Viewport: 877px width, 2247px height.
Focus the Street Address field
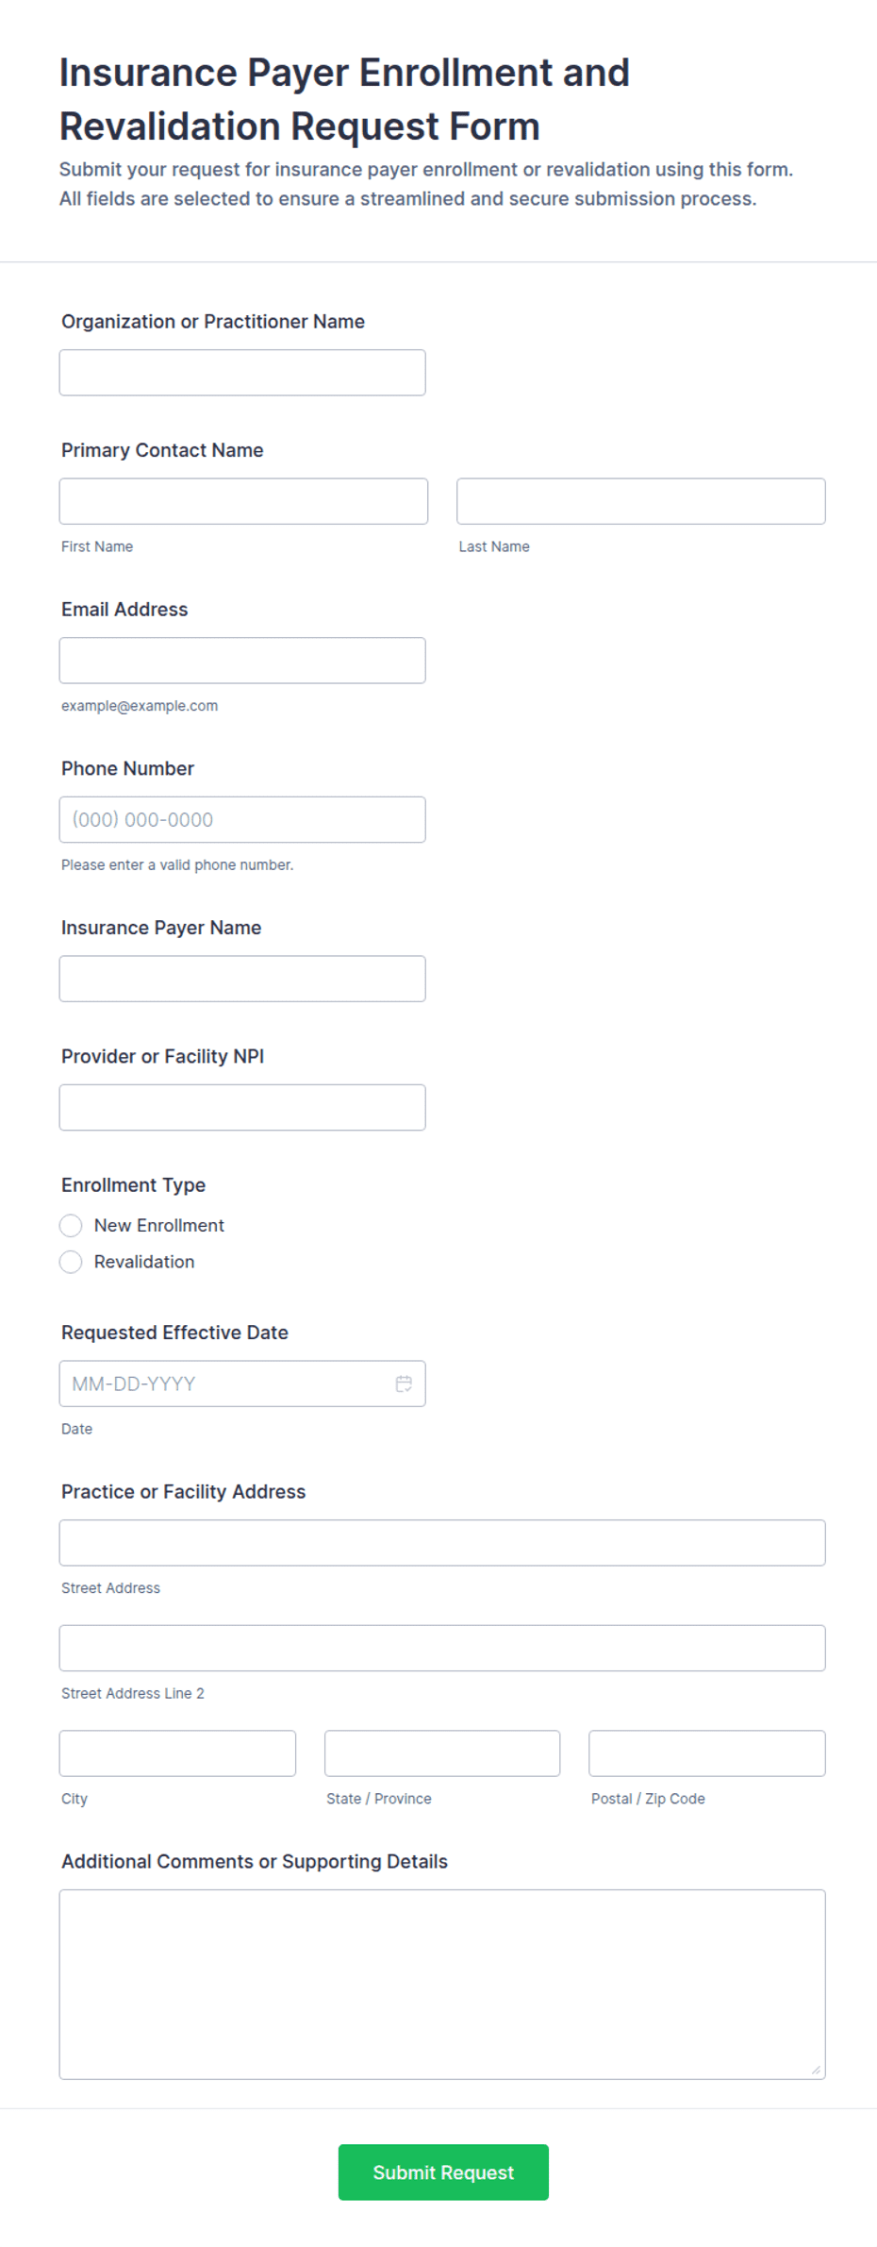(x=442, y=1542)
